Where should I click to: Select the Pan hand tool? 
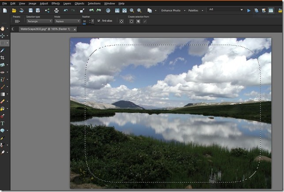pyautogui.click(x=3, y=29)
